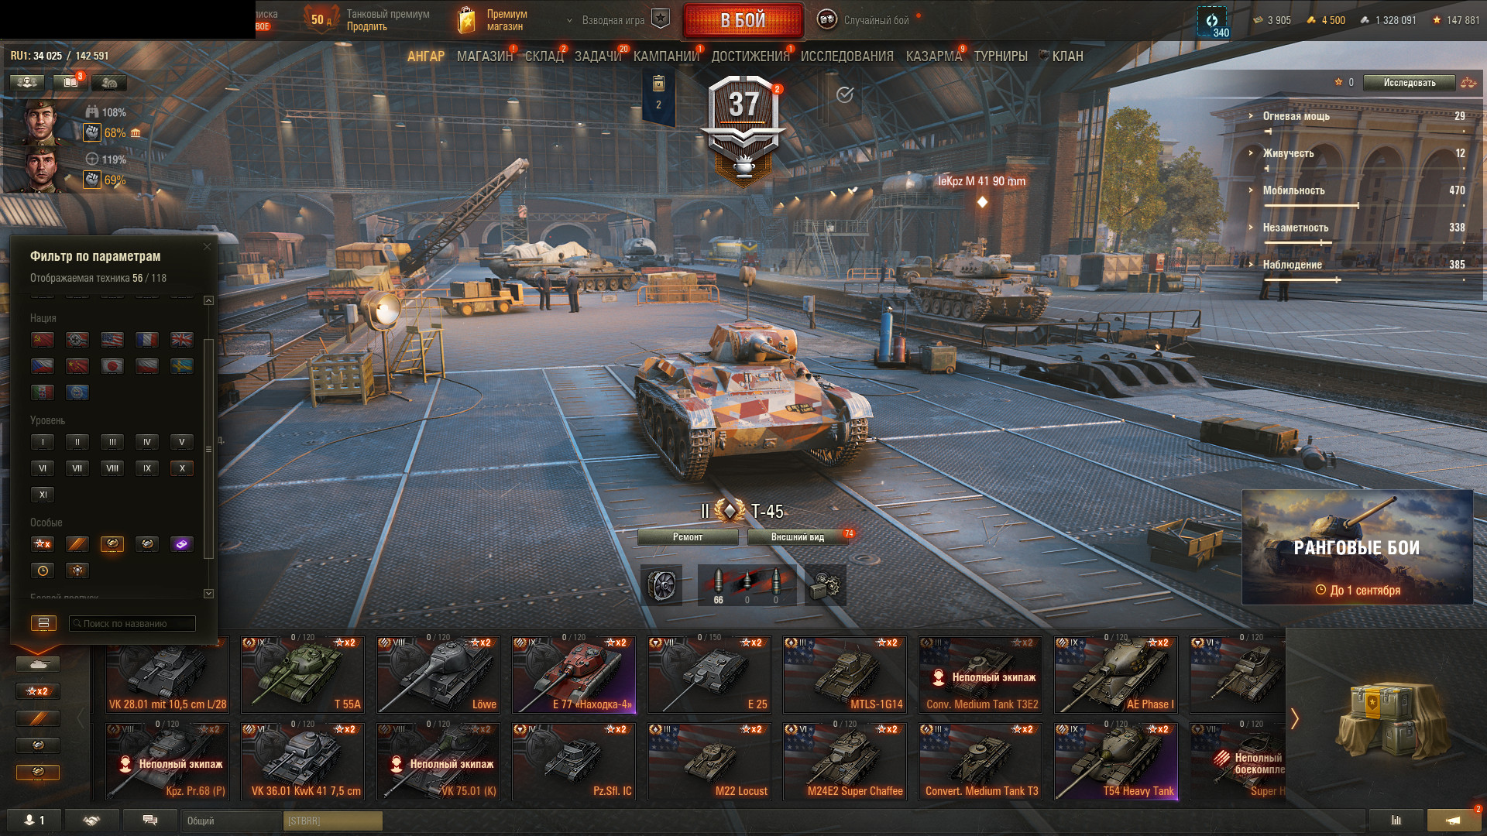Focus the Поиск по названию search field
The height and width of the screenshot is (836, 1487).
pyautogui.click(x=132, y=623)
